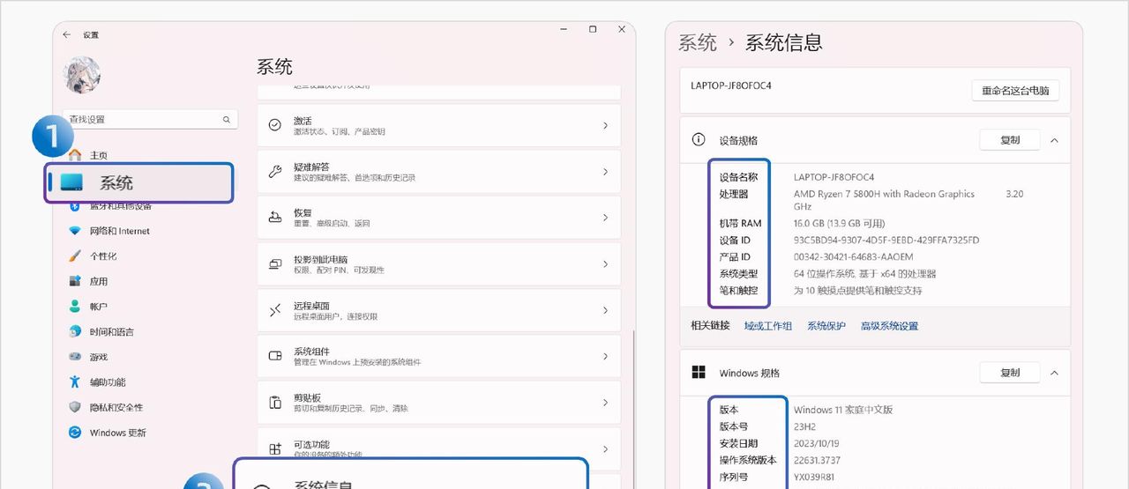
Task: Click the info icon beside 设备规格
Action: 699,139
